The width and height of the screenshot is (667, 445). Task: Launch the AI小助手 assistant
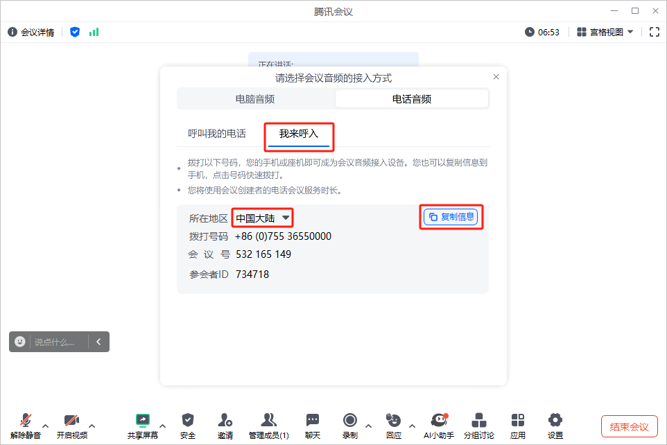pyautogui.click(x=439, y=426)
